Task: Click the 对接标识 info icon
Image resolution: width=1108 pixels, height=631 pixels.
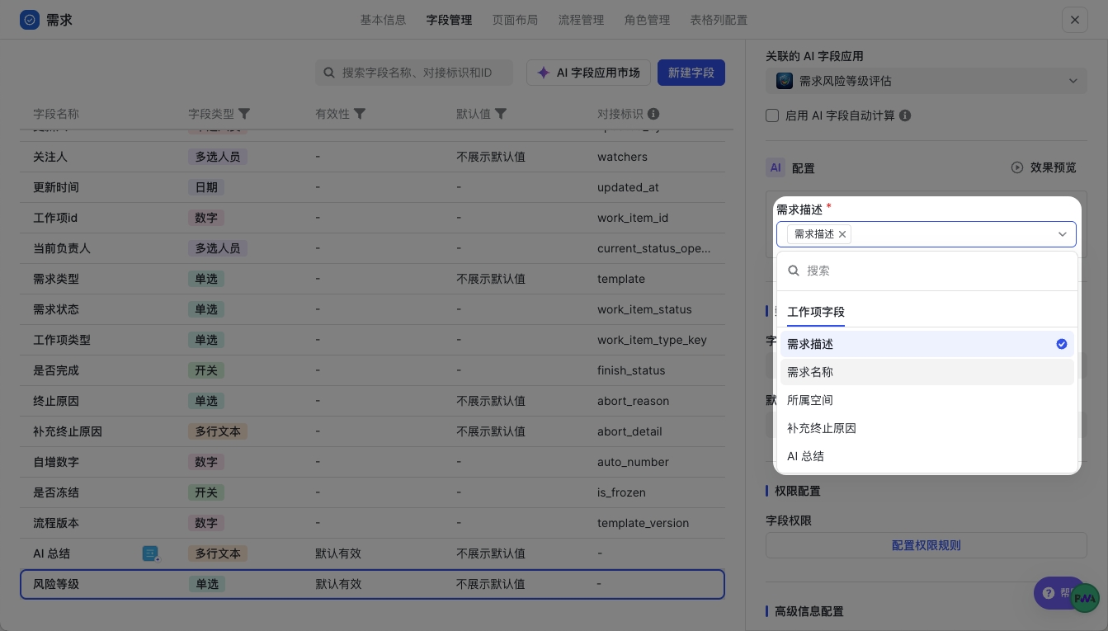Action: pyautogui.click(x=653, y=114)
